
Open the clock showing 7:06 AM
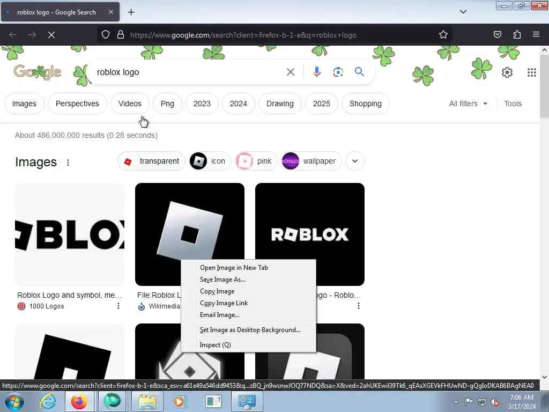pyautogui.click(x=522, y=402)
